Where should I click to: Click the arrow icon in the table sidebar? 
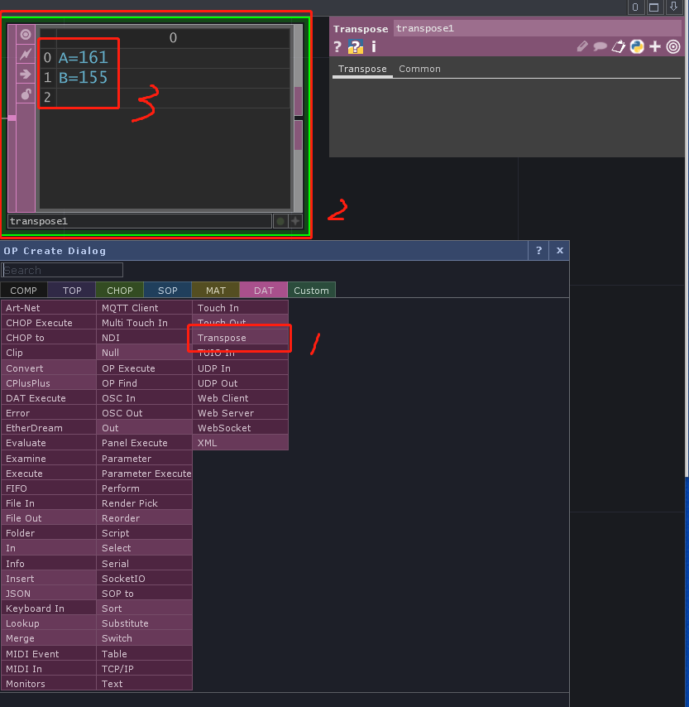[26, 74]
